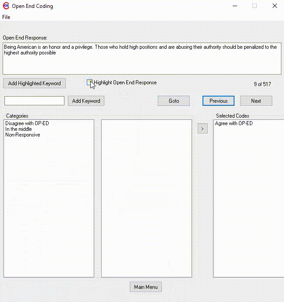
Task: Click the empty middle codes list box
Action: pos(146,198)
